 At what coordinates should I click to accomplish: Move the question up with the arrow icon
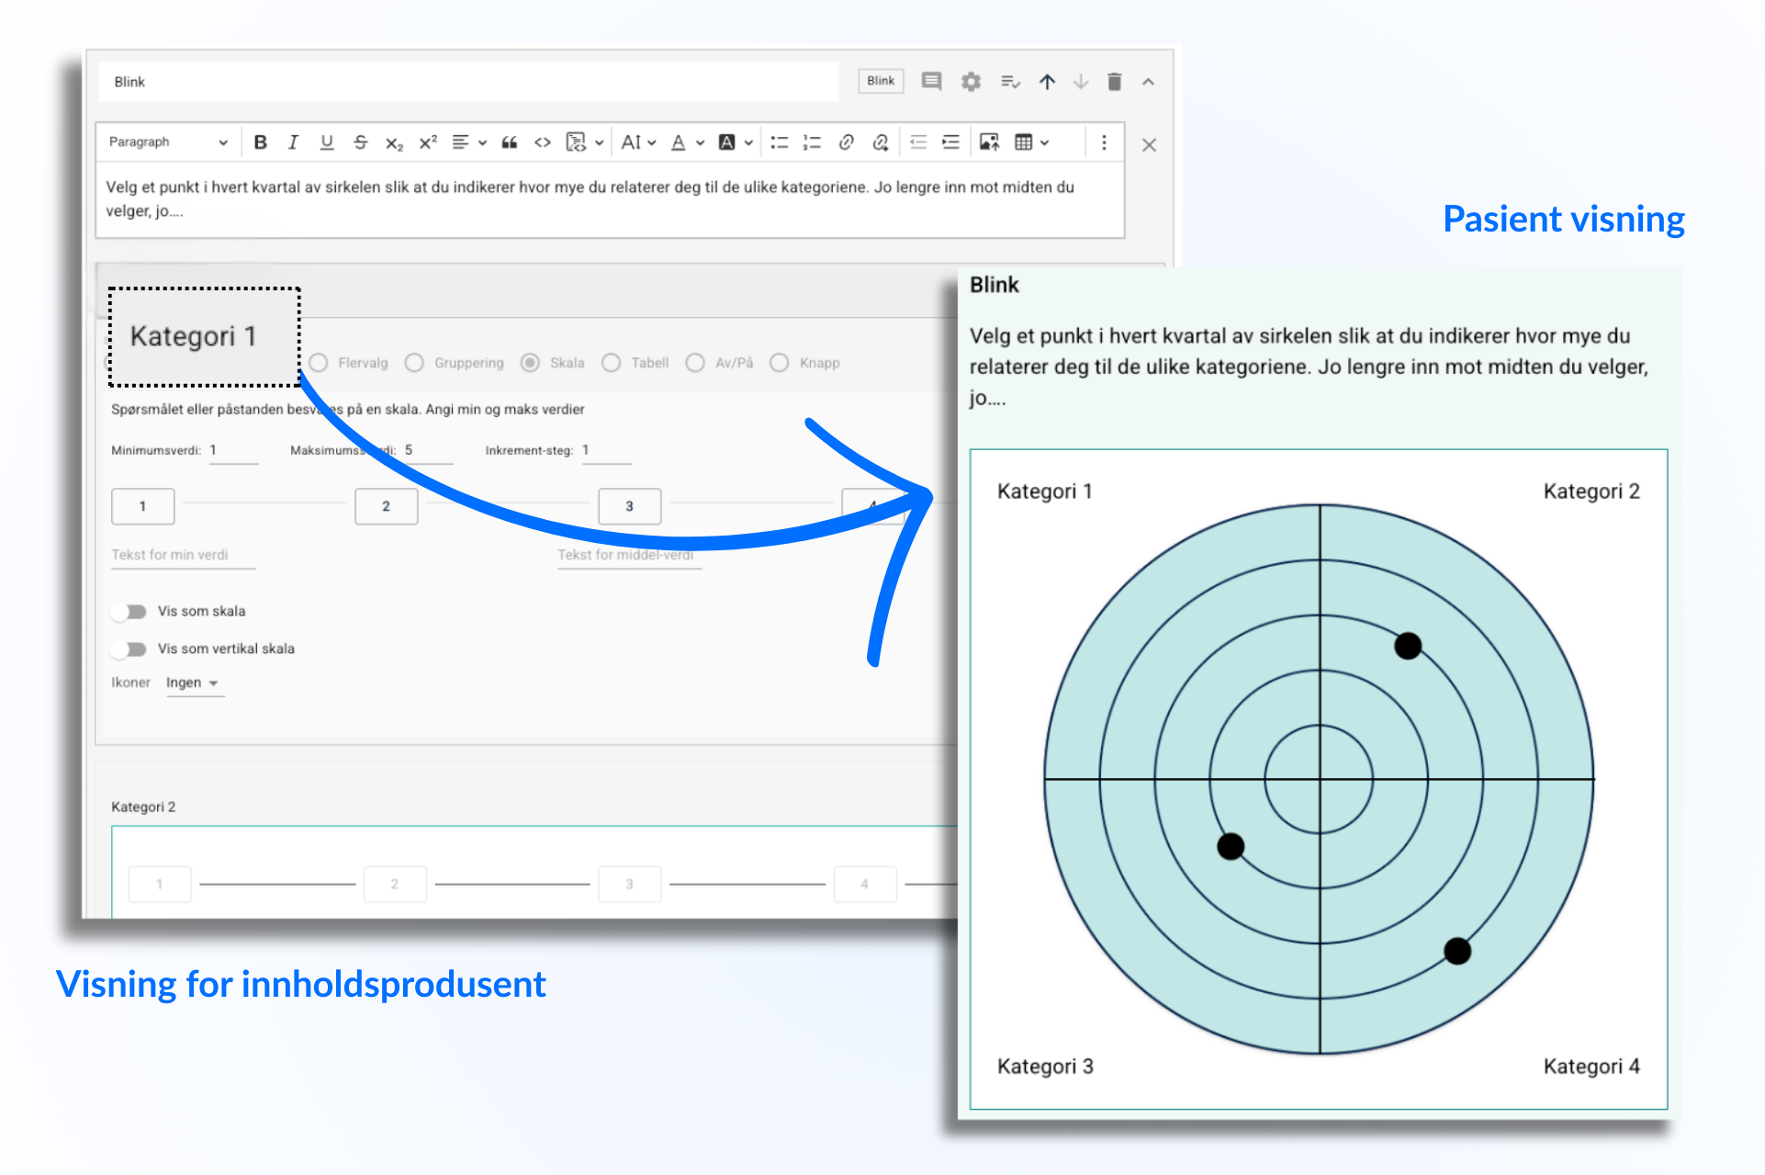(1047, 82)
